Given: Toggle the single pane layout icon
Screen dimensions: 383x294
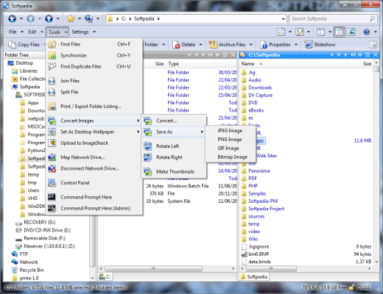Looking at the screenshot, I should pyautogui.click(x=320, y=32).
